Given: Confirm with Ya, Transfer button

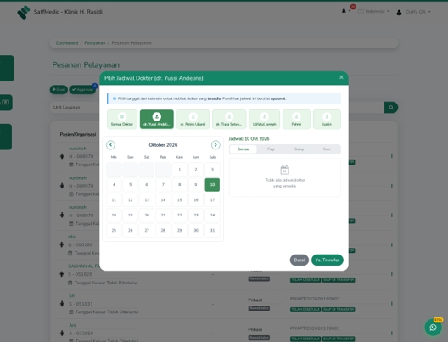Looking at the screenshot, I should pyautogui.click(x=328, y=260).
